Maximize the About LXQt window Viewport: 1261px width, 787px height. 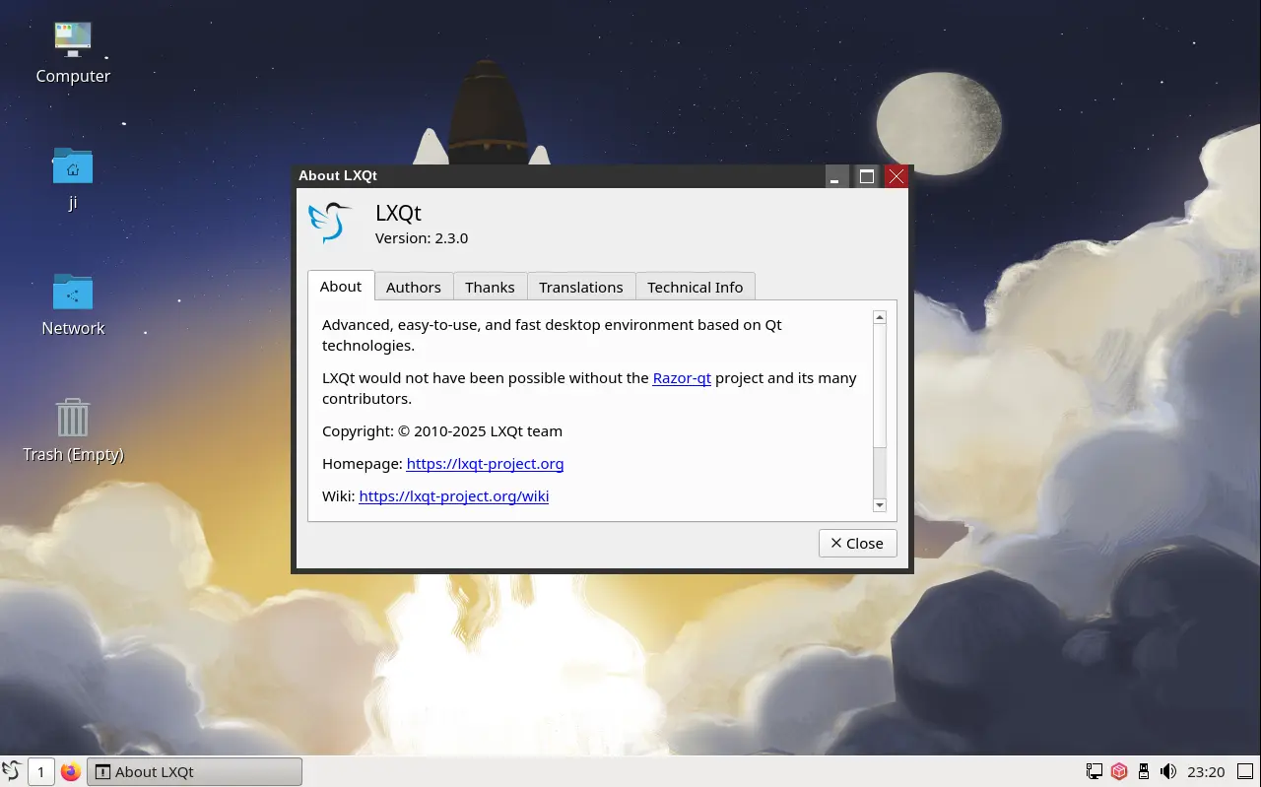click(867, 176)
